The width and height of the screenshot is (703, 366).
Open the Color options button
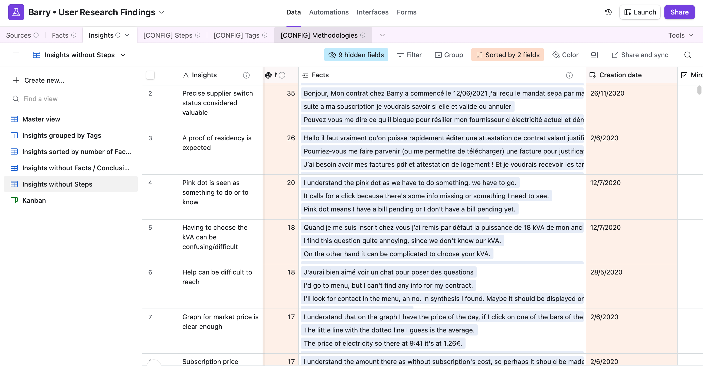[x=565, y=55]
